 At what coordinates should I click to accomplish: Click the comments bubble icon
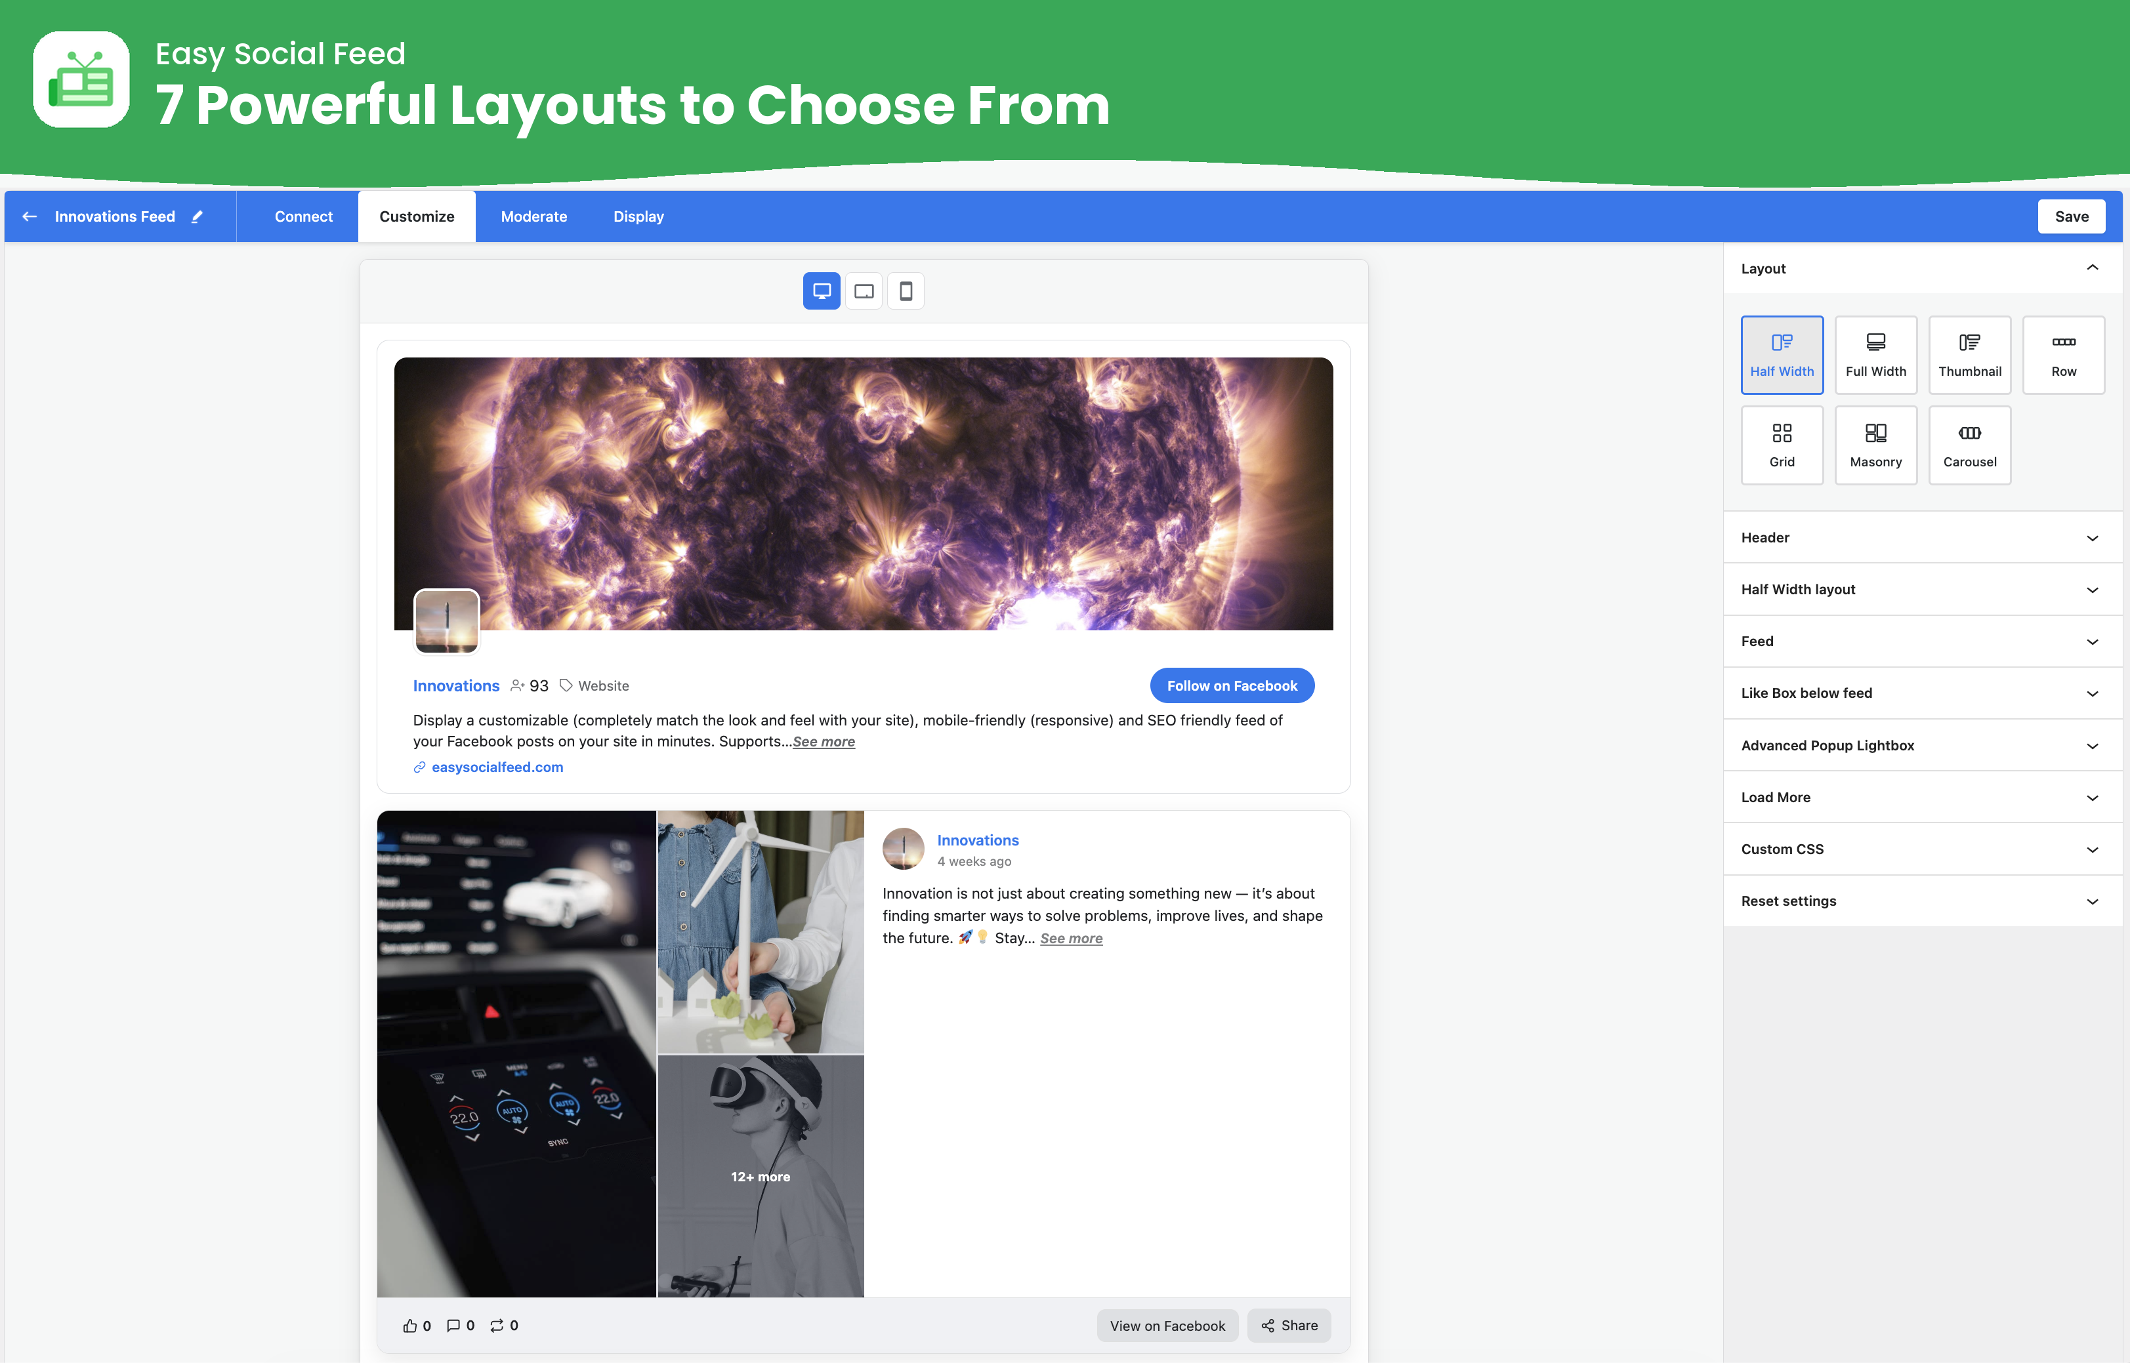[x=453, y=1325]
